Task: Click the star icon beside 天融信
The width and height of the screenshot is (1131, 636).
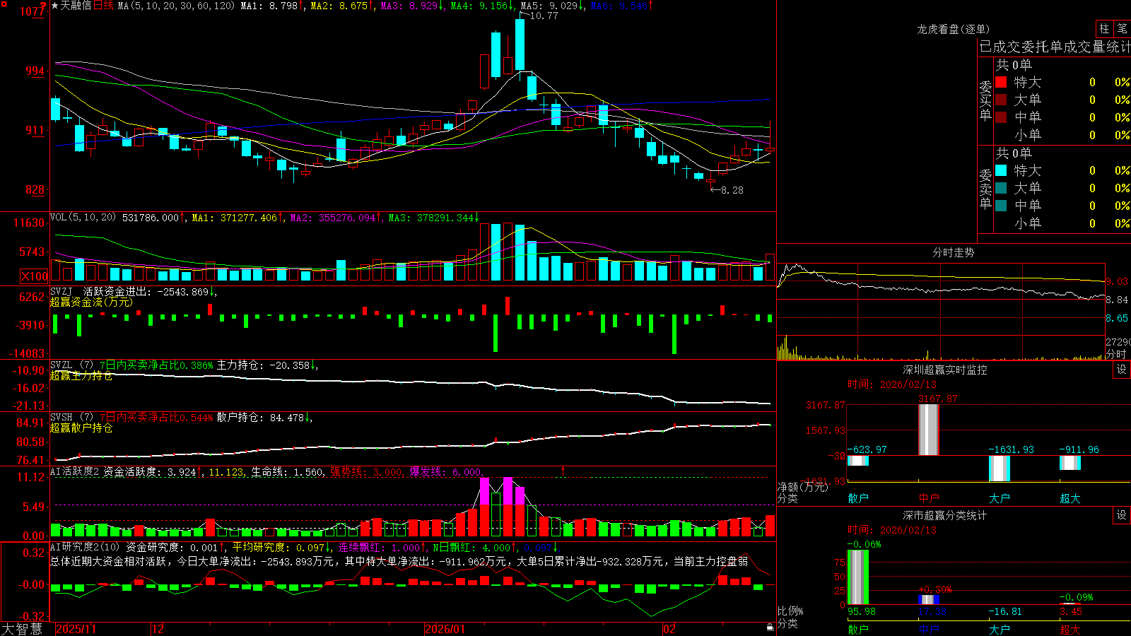Action: click(x=54, y=6)
